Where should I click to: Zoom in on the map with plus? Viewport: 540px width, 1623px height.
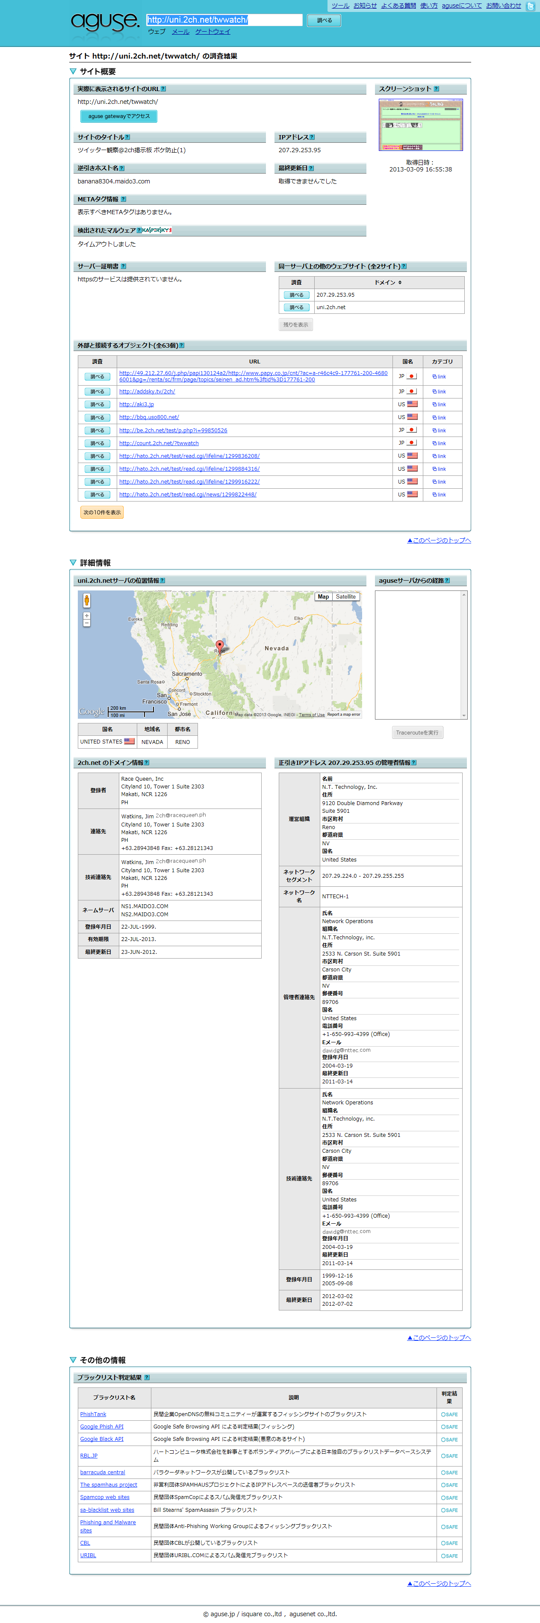(87, 616)
